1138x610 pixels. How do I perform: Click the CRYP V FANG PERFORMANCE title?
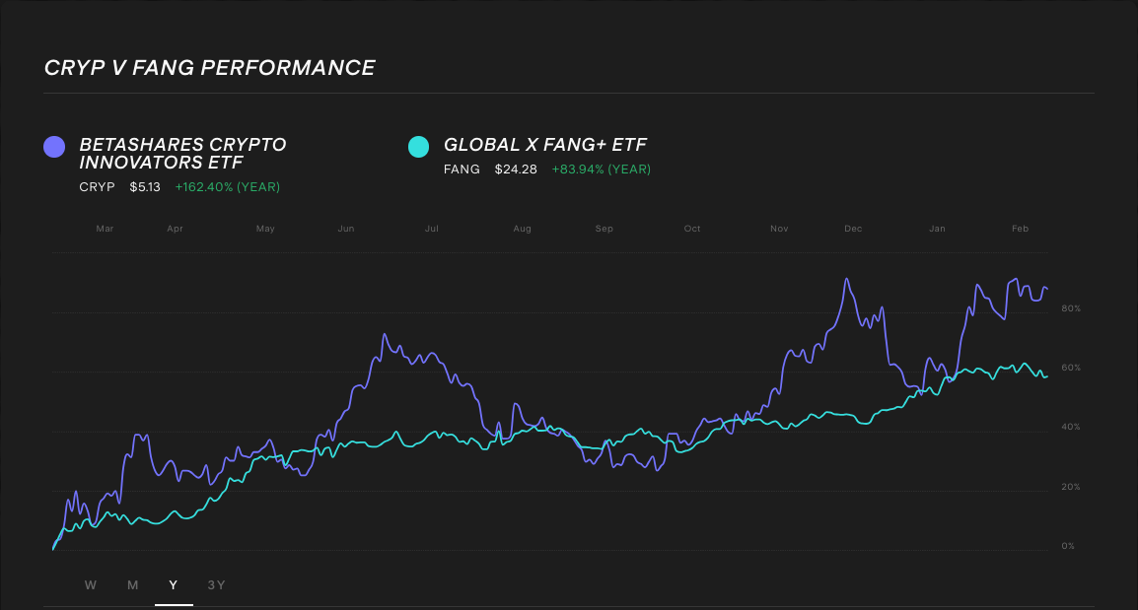coord(208,67)
